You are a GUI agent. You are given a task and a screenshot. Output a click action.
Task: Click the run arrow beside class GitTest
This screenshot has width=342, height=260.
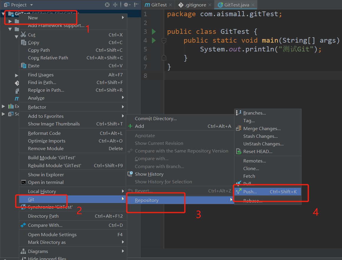tap(153, 31)
